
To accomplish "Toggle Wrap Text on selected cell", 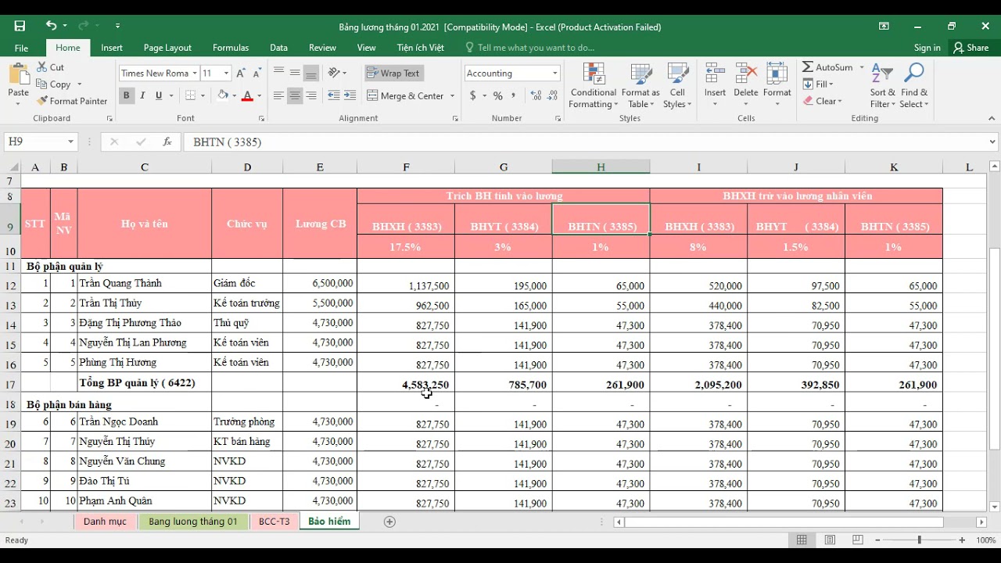I will 393,73.
